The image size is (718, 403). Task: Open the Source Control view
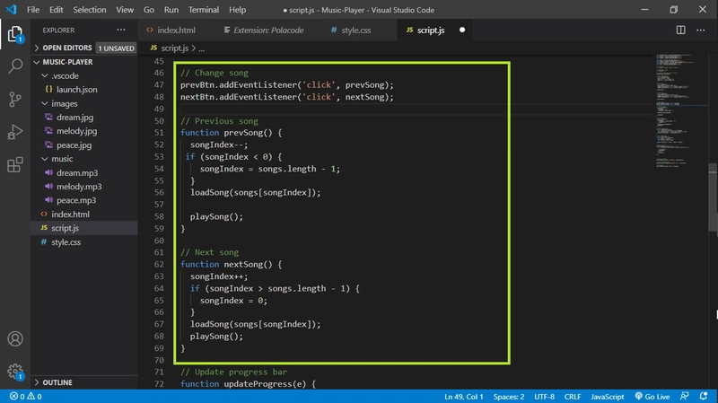tap(15, 100)
